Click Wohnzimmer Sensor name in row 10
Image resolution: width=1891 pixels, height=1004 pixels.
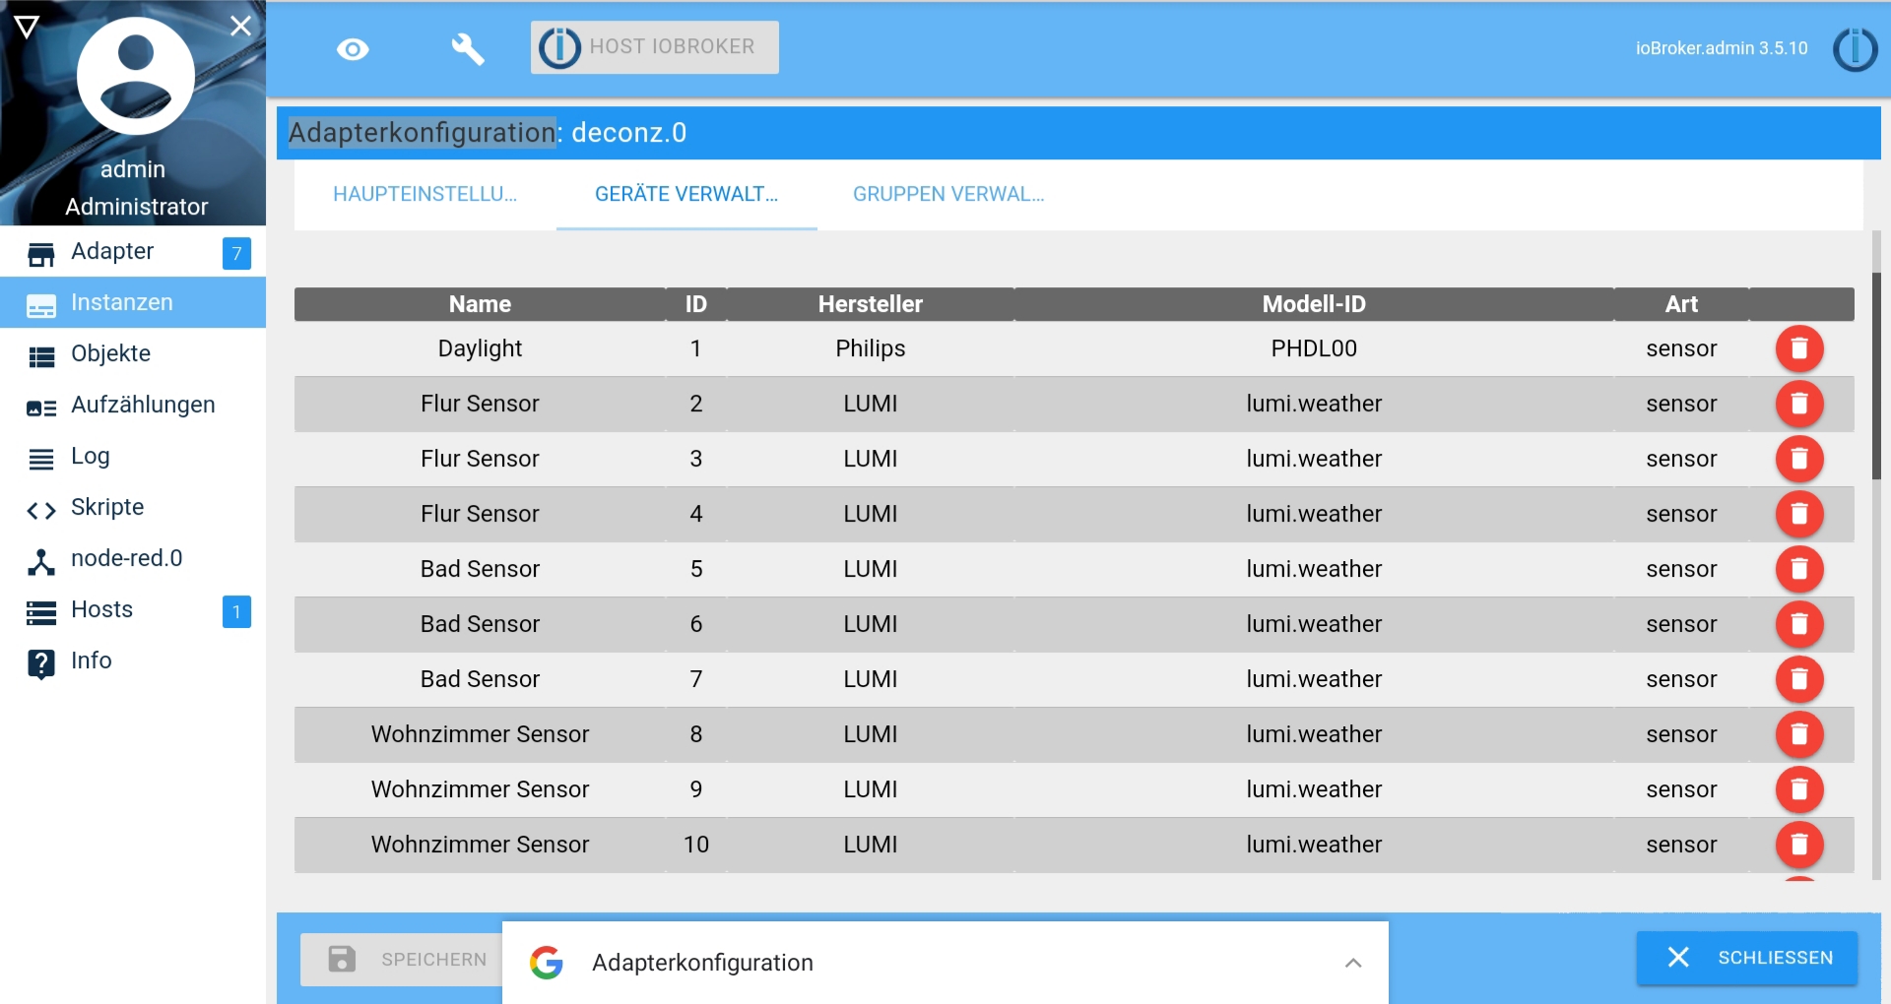point(480,845)
